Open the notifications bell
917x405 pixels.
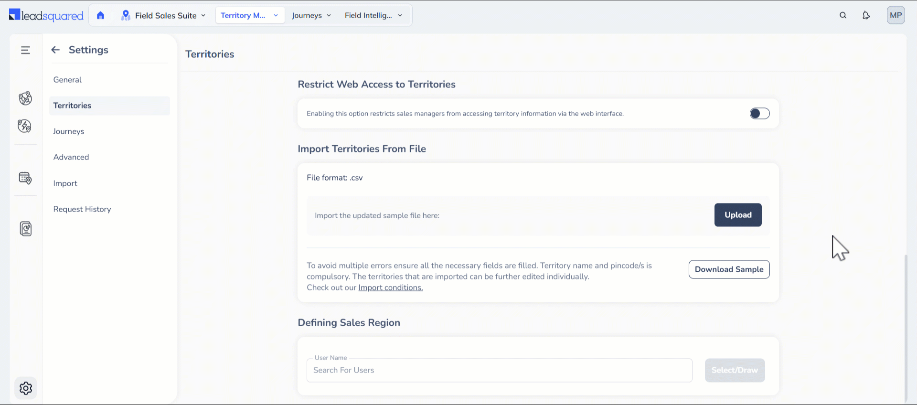(866, 15)
